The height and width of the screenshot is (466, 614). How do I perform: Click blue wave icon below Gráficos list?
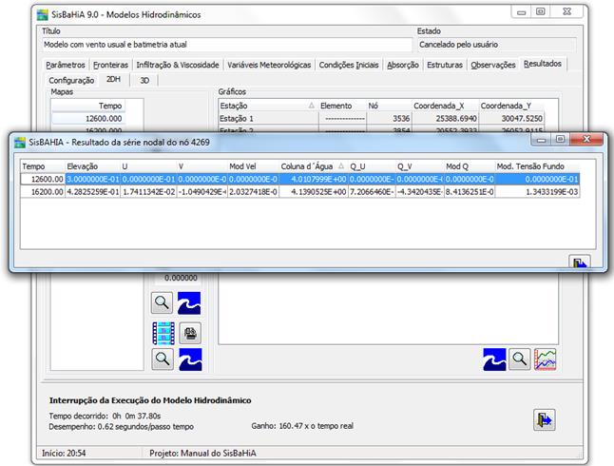(x=494, y=359)
